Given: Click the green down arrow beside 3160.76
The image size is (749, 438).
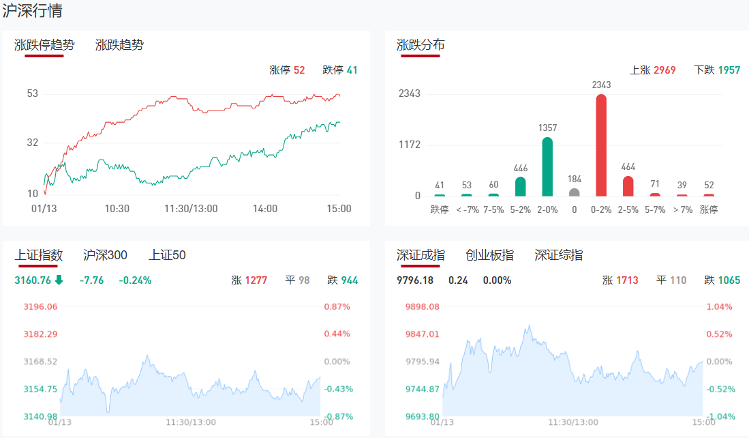Looking at the screenshot, I should [59, 280].
